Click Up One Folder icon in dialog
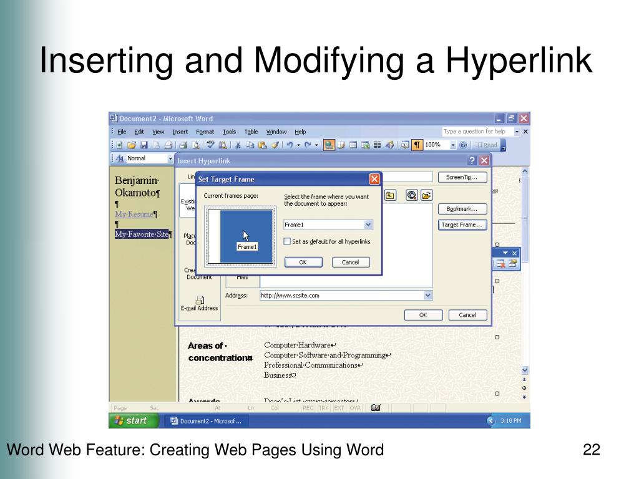 click(390, 195)
